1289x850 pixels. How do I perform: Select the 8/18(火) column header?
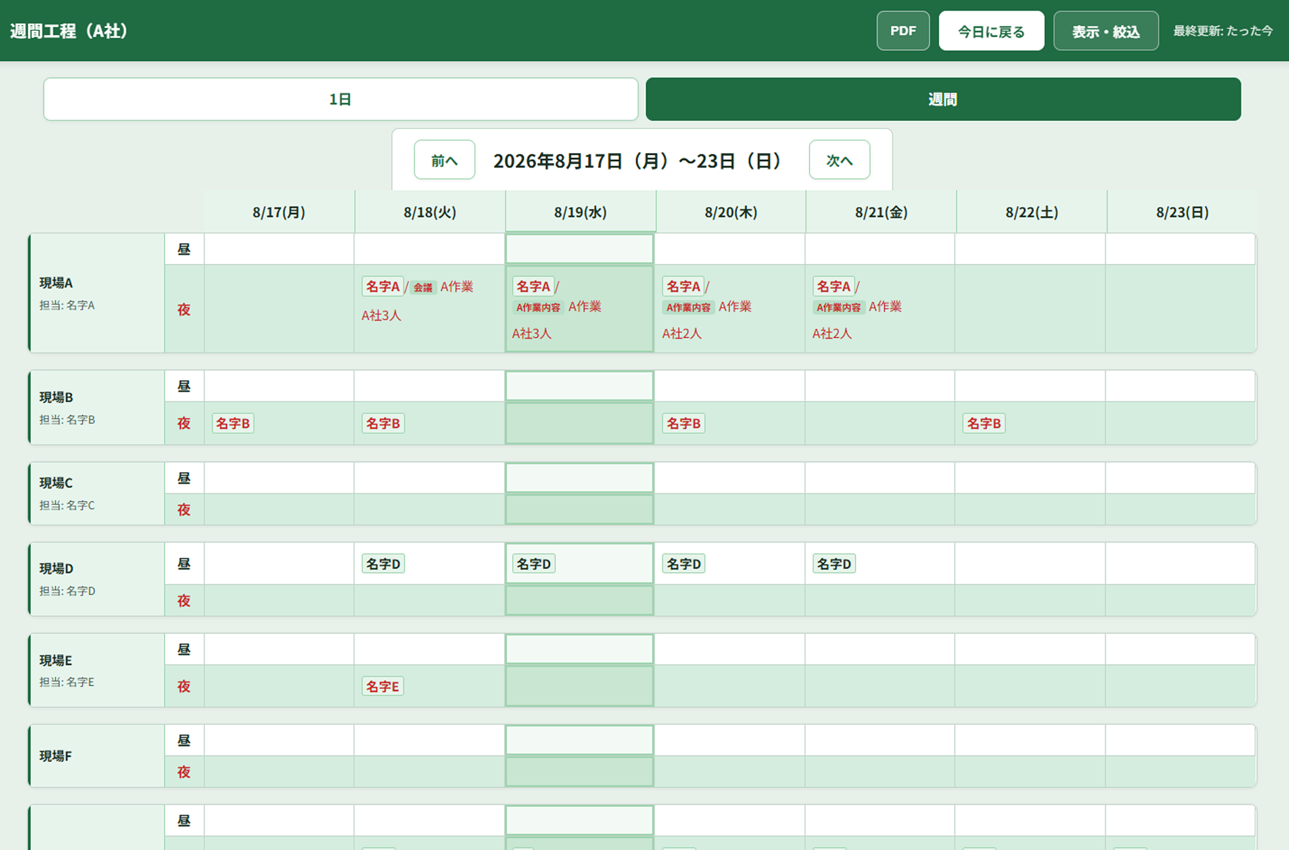tap(430, 212)
